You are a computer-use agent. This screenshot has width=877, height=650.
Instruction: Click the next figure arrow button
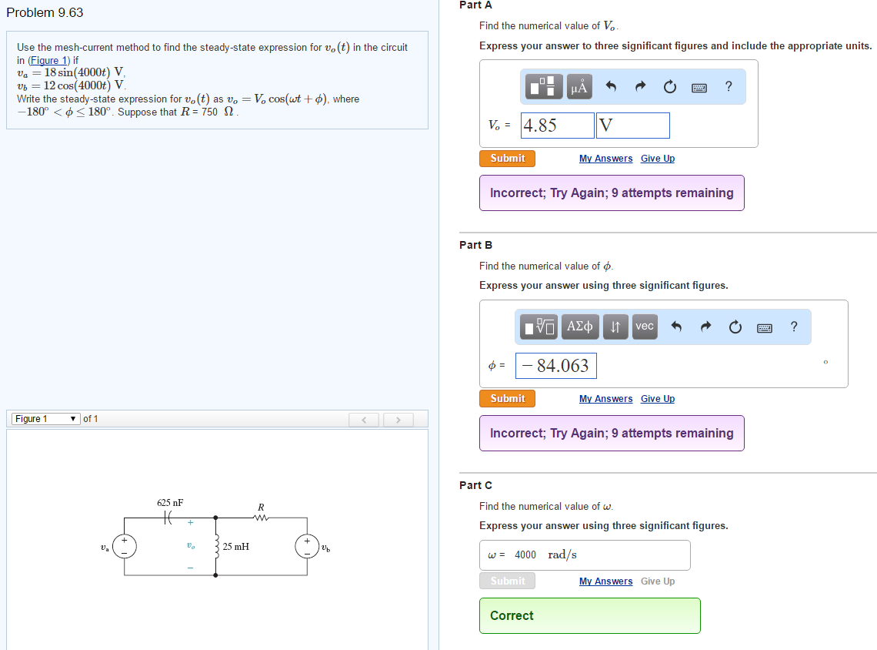tap(398, 418)
